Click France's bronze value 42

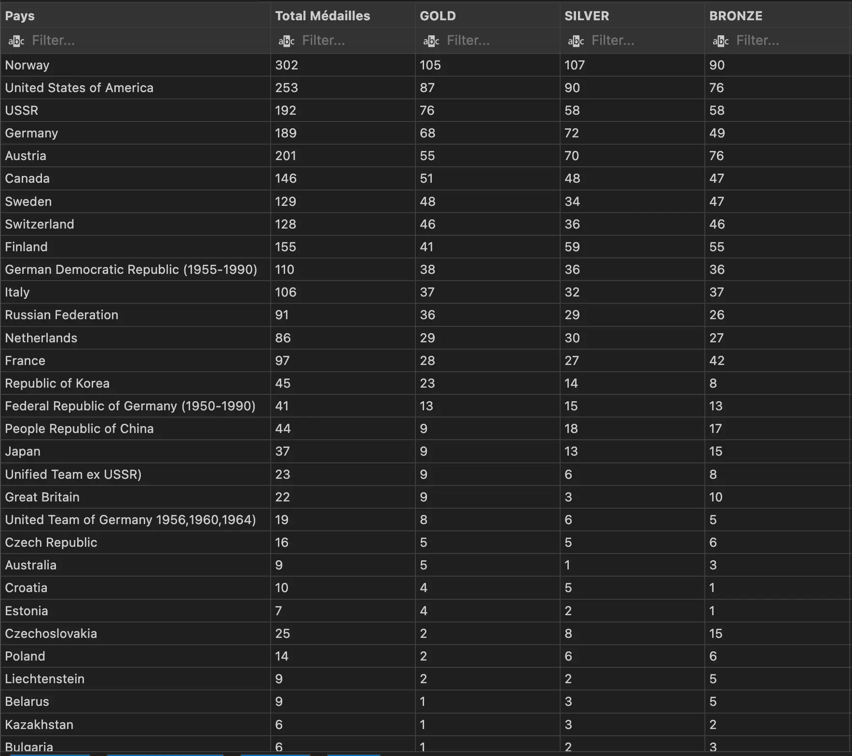point(717,361)
